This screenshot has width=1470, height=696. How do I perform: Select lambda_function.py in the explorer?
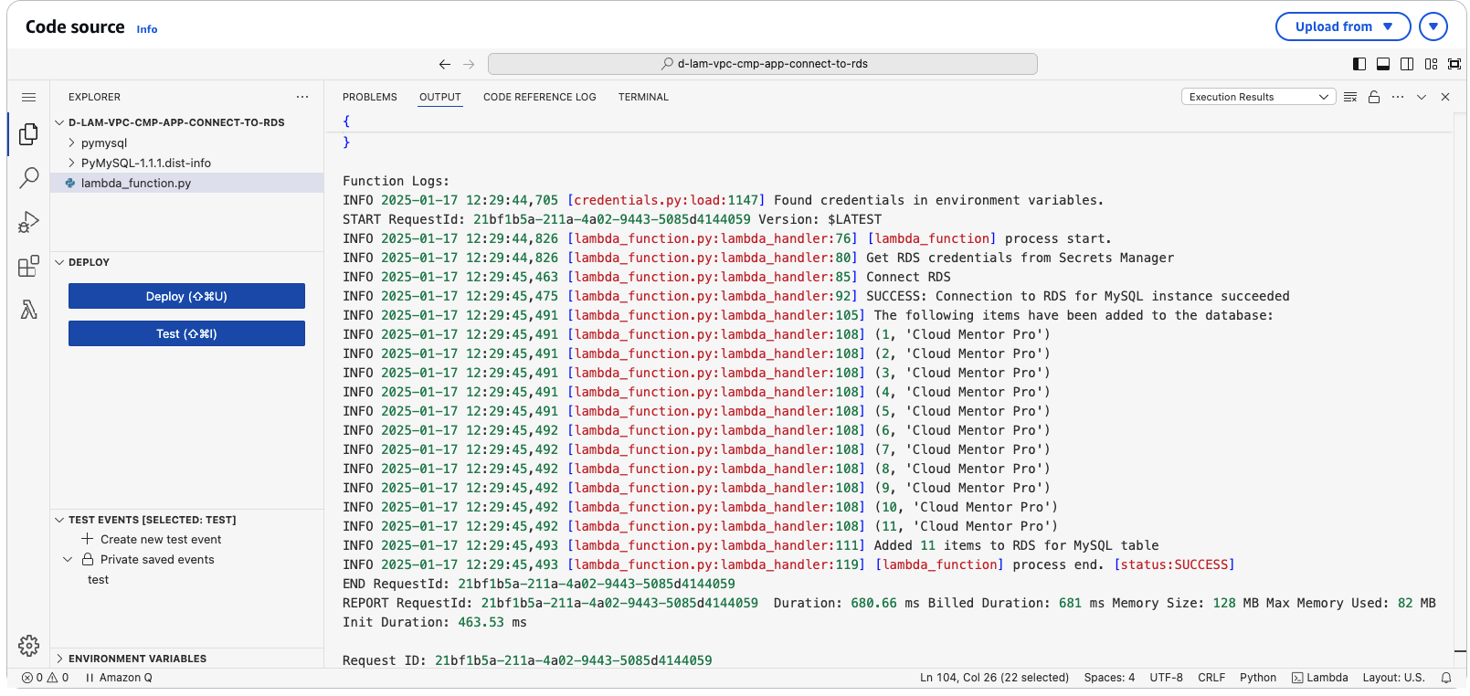(136, 184)
